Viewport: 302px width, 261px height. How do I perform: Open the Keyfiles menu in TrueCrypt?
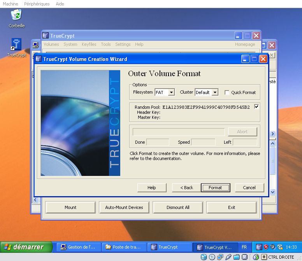[x=89, y=44]
